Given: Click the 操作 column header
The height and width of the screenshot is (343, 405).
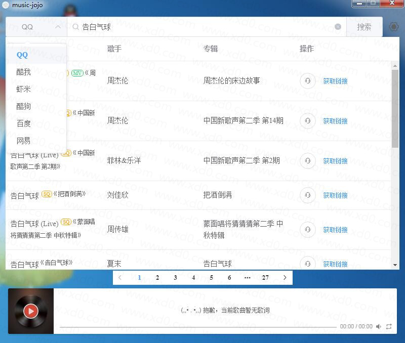Looking at the screenshot, I should point(307,49).
